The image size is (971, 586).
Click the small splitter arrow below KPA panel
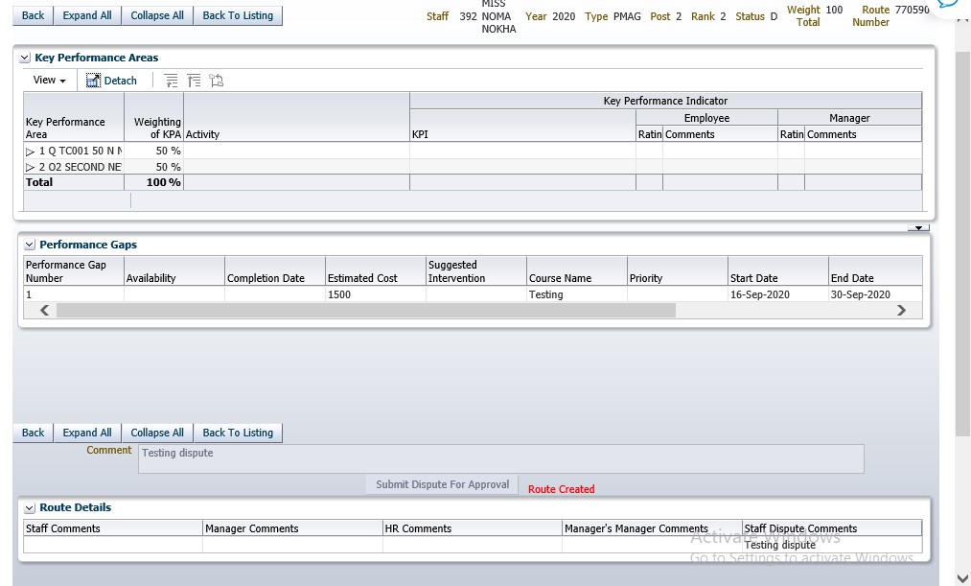918,228
